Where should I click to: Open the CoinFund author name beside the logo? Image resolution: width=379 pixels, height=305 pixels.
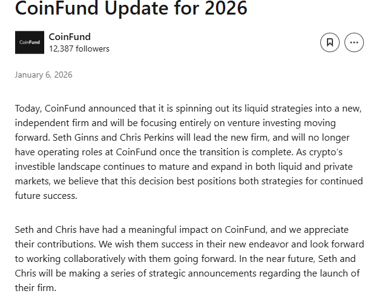click(70, 37)
